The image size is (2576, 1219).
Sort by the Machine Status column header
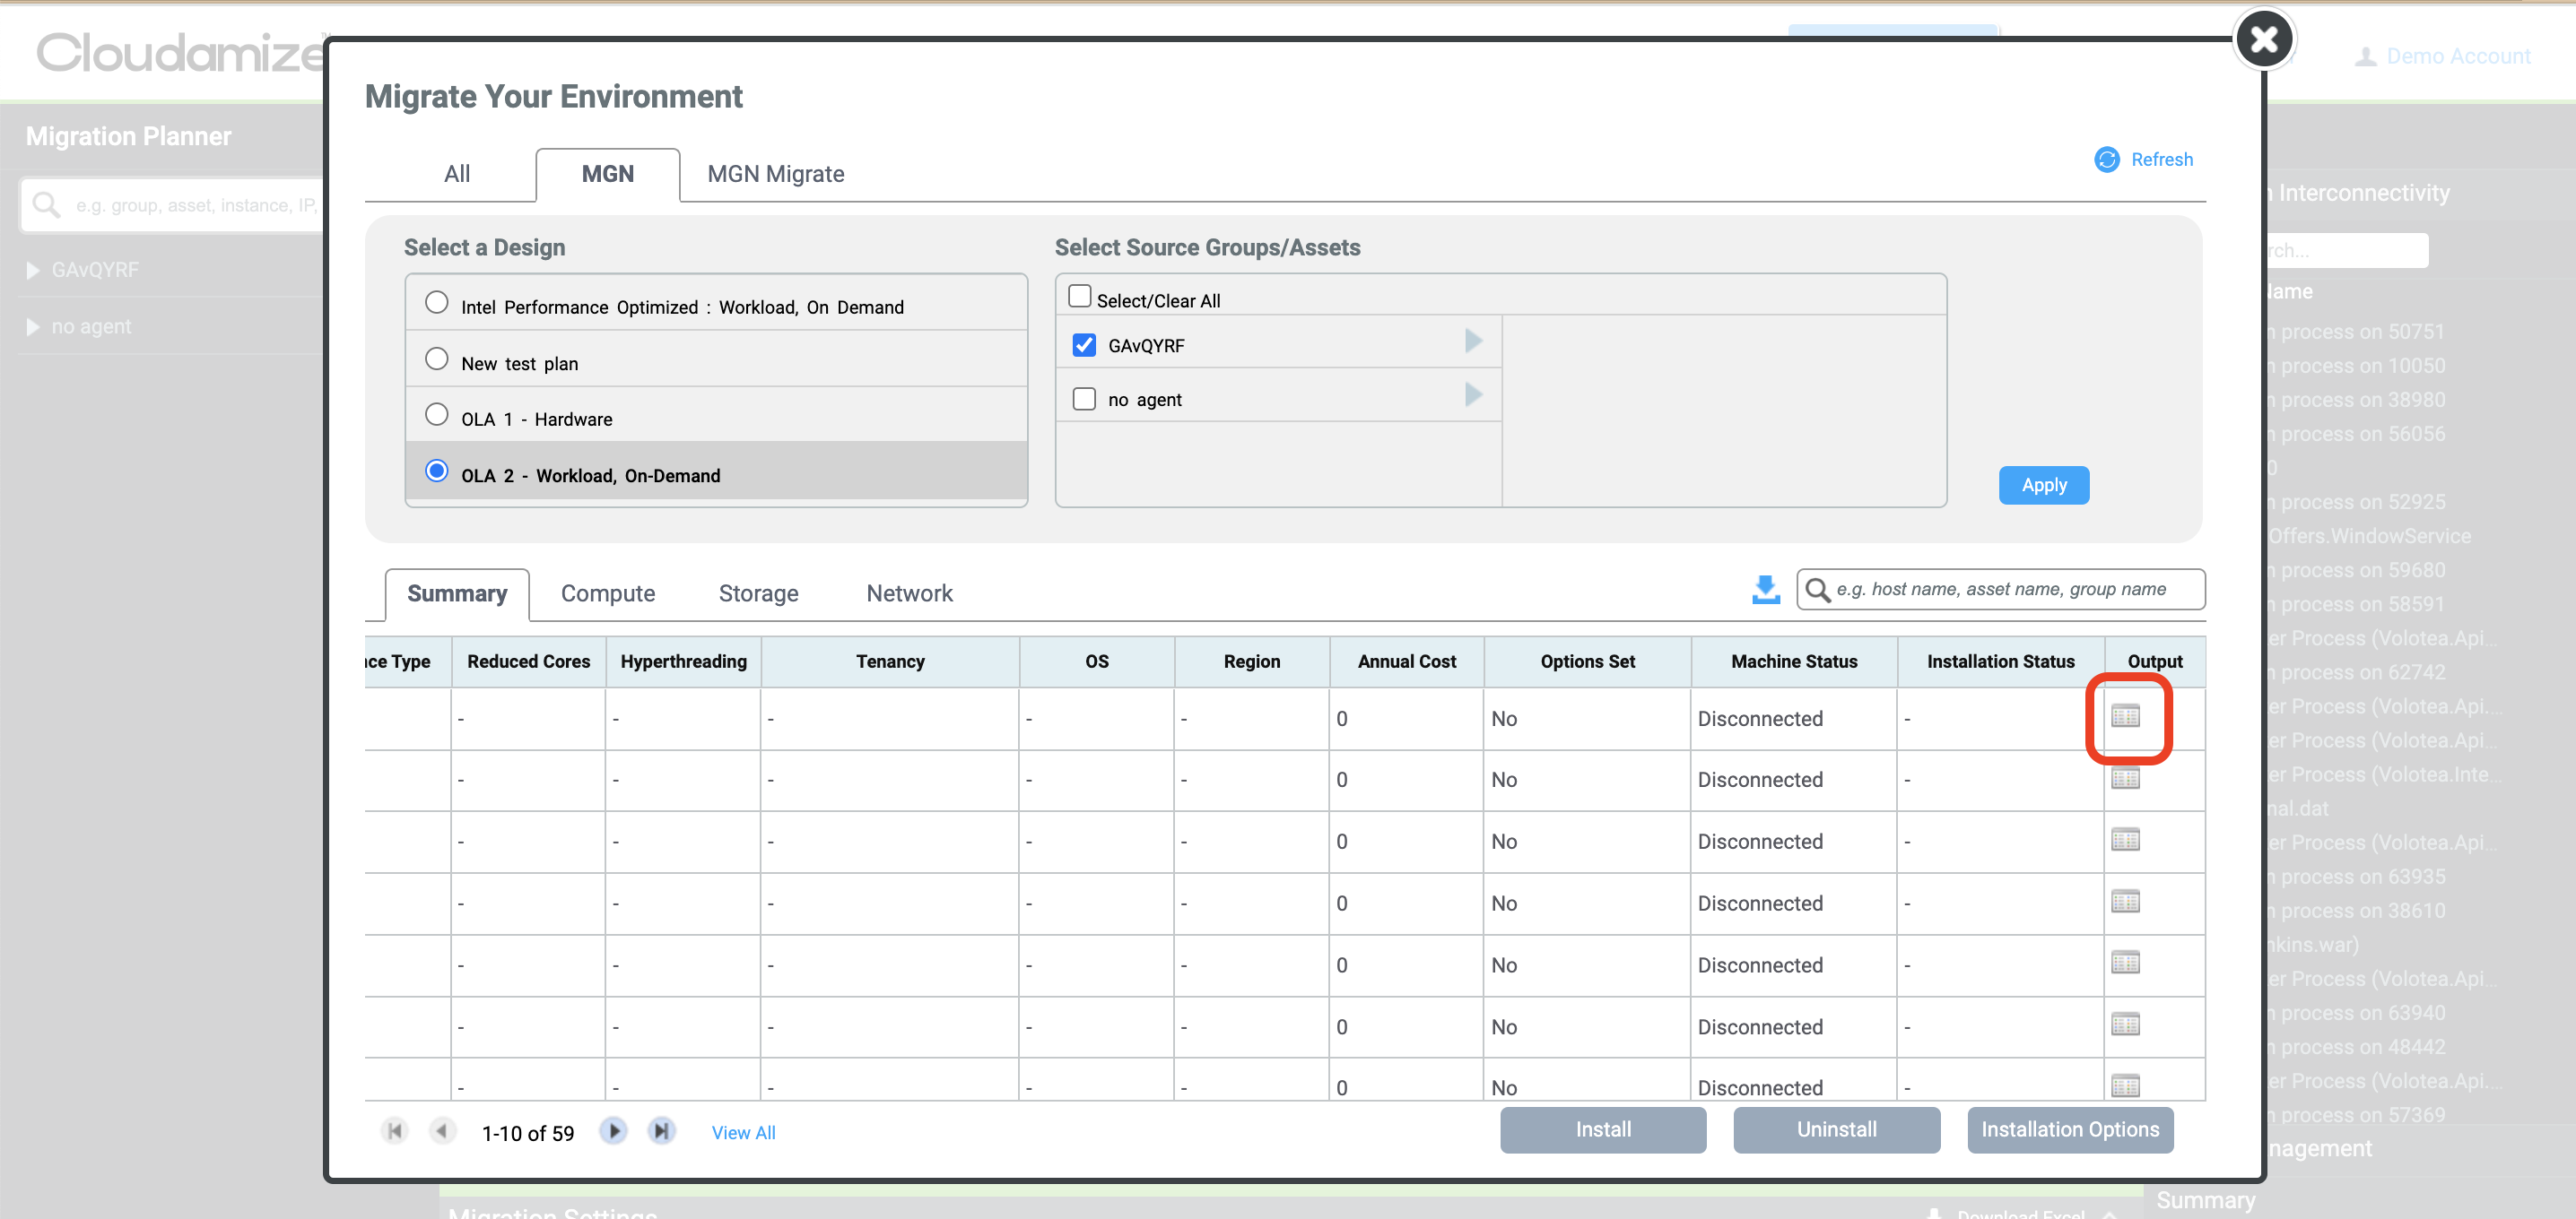pyautogui.click(x=1794, y=661)
